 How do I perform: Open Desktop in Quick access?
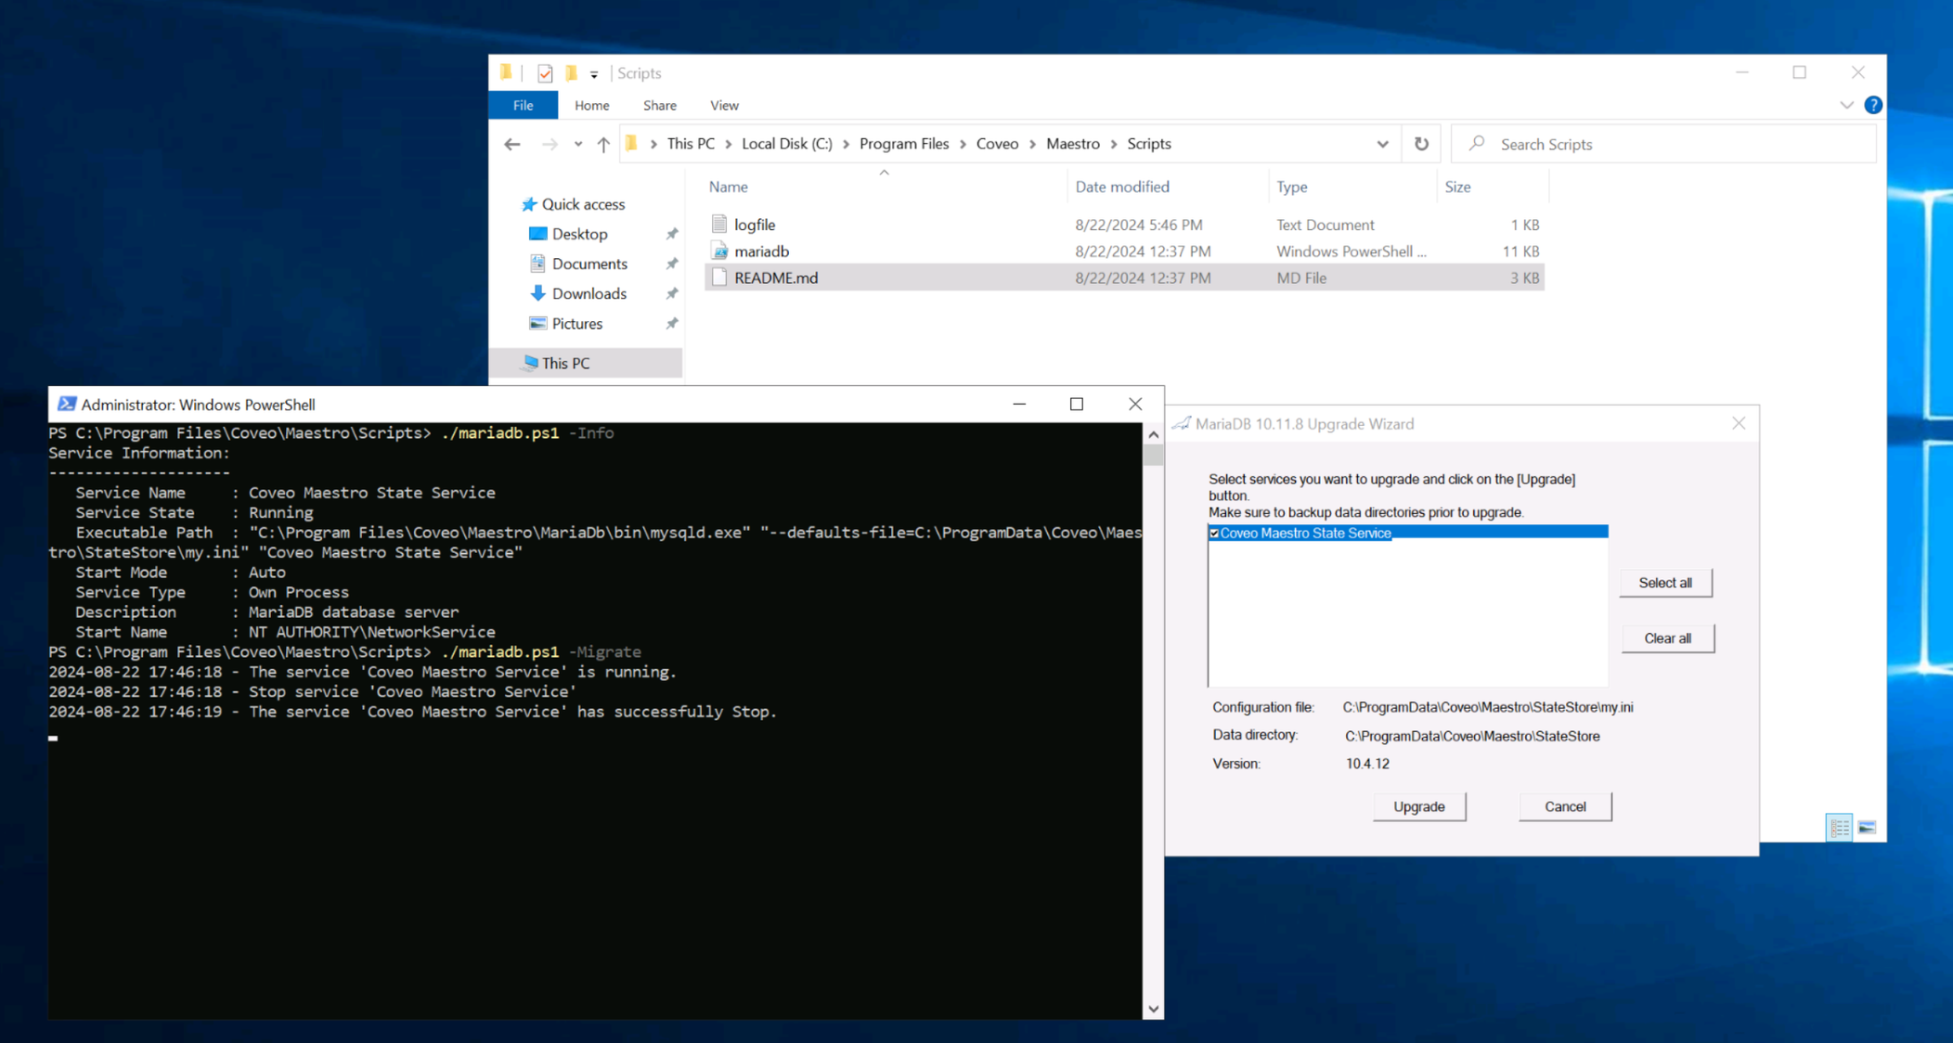pos(579,234)
